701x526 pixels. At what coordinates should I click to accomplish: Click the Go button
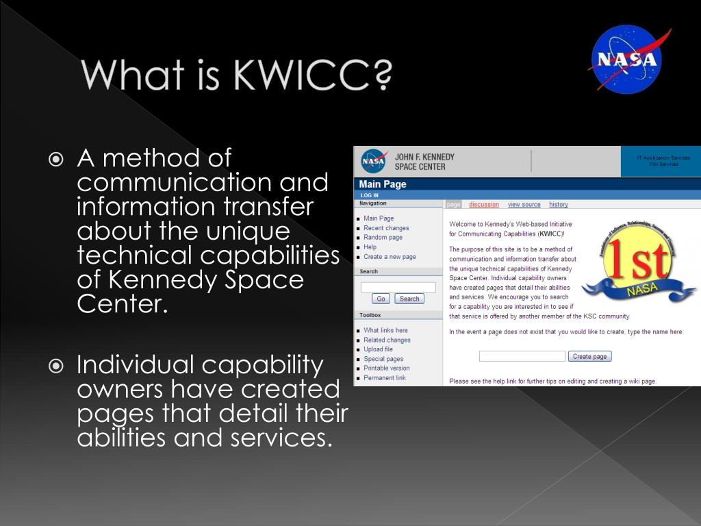point(381,299)
